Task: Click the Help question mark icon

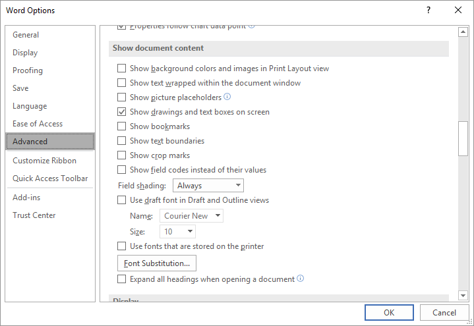Action: tap(429, 10)
